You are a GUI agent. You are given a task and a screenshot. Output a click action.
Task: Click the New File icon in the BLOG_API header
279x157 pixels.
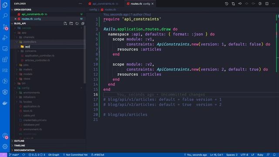[65, 24]
